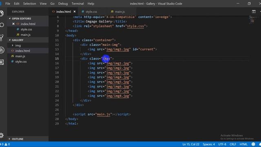Open main.js in Open Editors list
Viewport: 261px width, 147px height.
25,35
